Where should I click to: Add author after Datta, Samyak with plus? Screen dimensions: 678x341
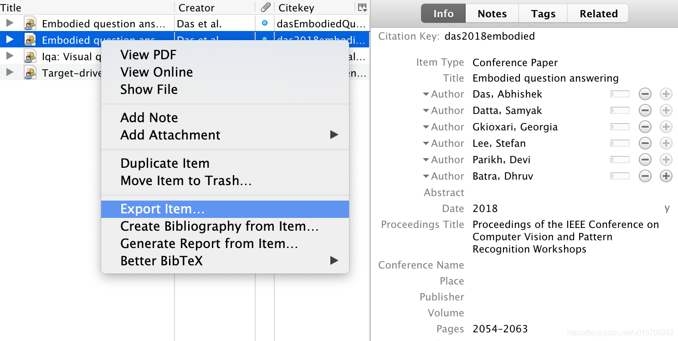pyautogui.click(x=666, y=111)
